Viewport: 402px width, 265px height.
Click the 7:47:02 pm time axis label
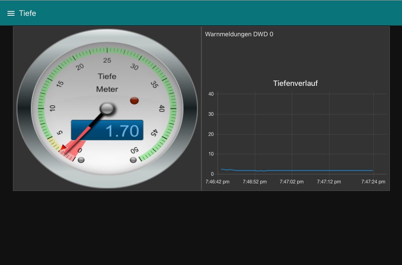tap(292, 182)
